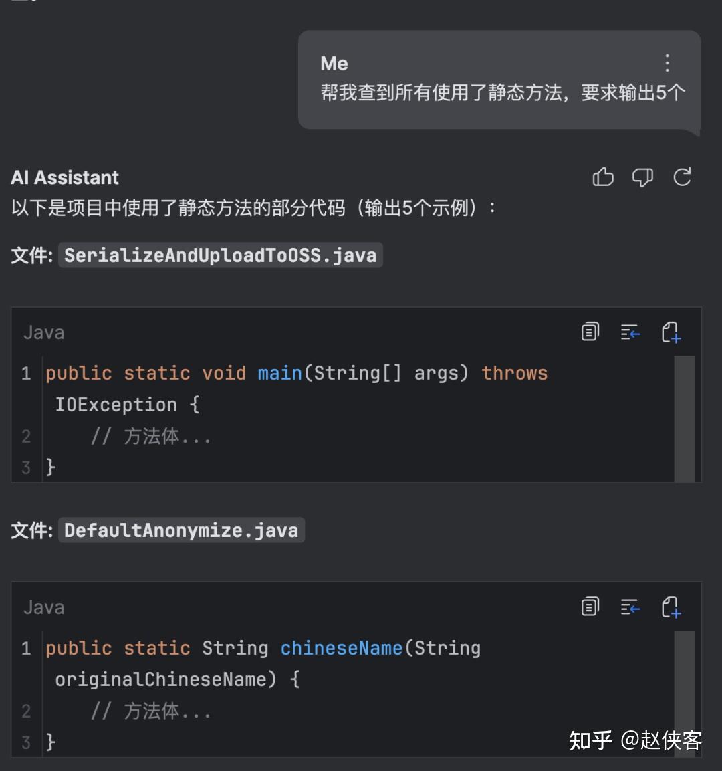Copy the DefaultAnonymize code snippet

click(x=589, y=607)
